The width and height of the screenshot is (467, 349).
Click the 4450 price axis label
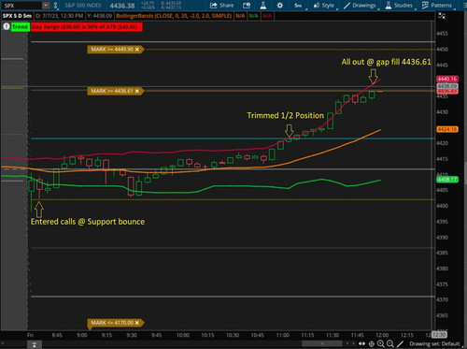click(442, 50)
